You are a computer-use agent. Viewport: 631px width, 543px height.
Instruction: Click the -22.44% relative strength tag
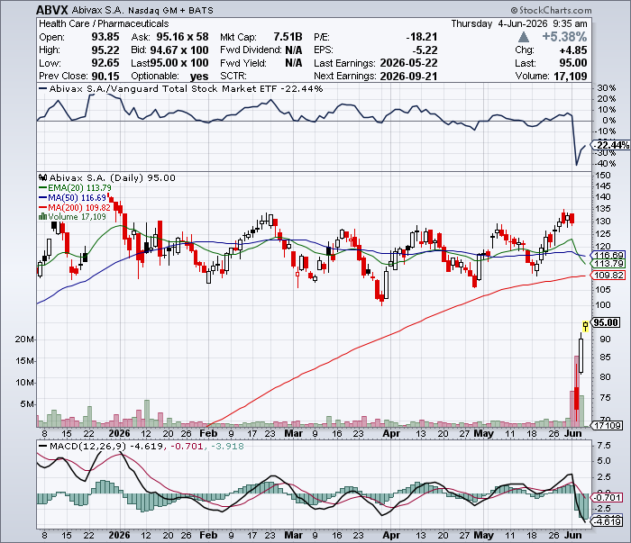[610, 145]
